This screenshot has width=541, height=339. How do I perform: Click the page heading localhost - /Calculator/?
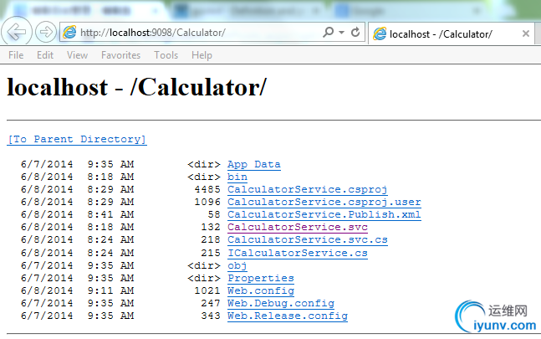coord(137,87)
